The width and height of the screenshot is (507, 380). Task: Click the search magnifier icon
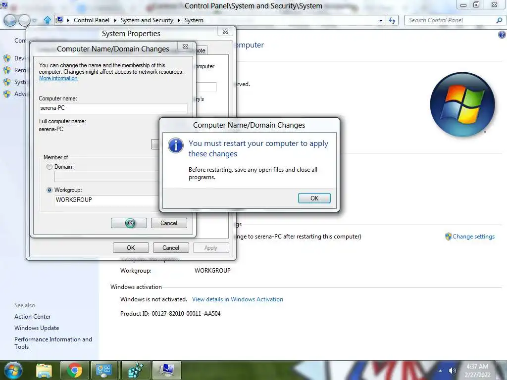pyautogui.click(x=499, y=20)
